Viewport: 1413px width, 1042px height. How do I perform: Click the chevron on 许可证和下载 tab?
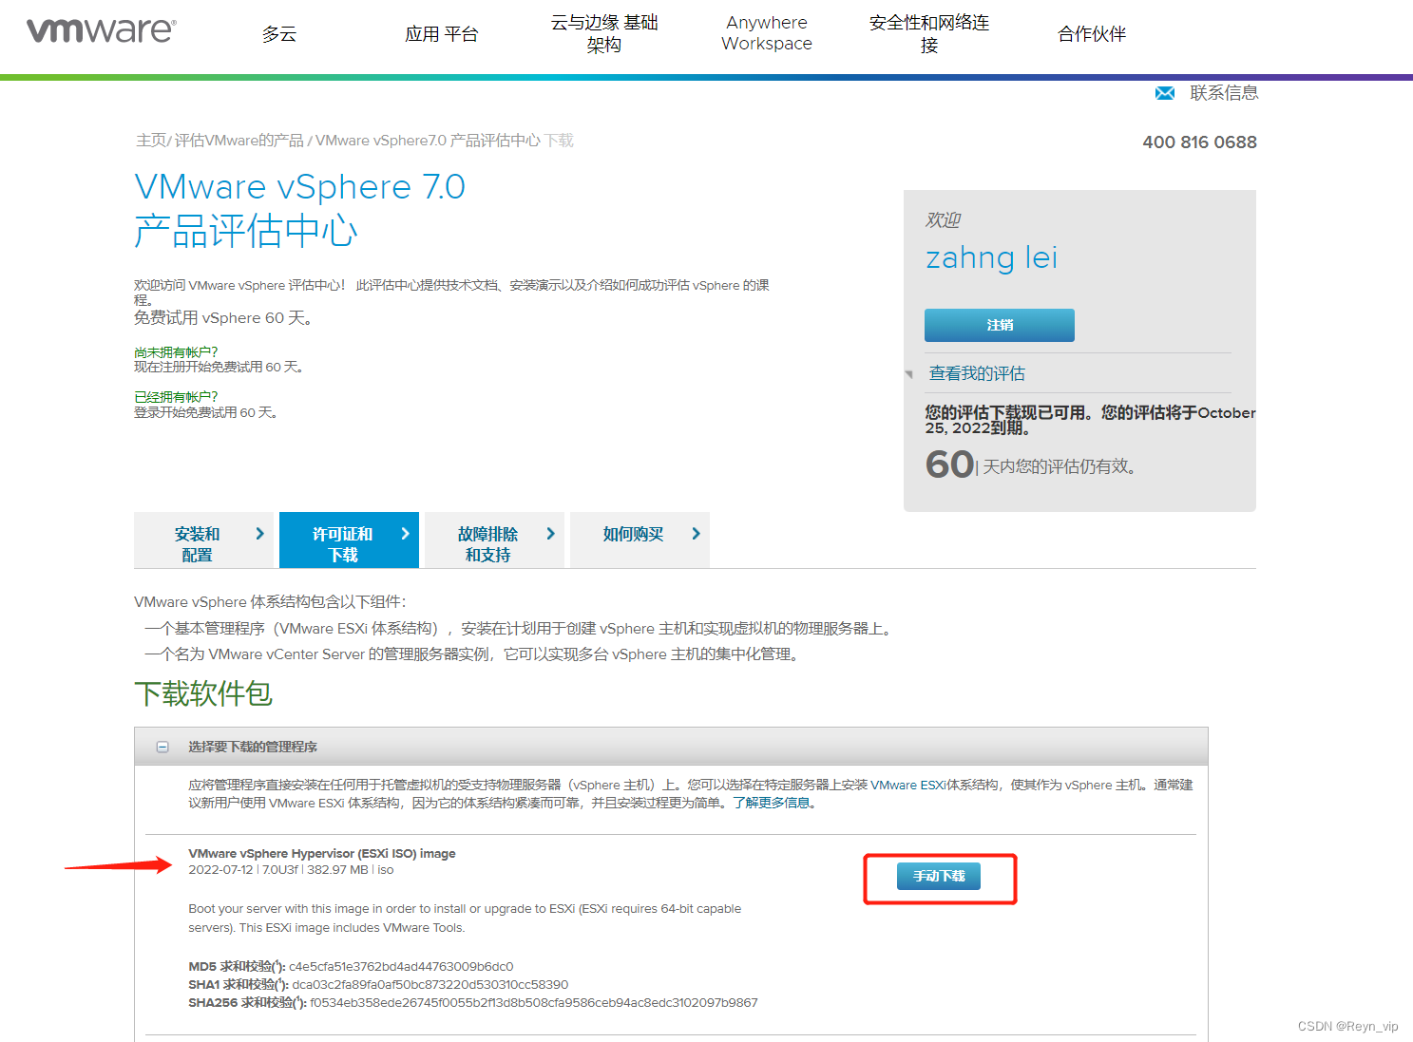[406, 534]
